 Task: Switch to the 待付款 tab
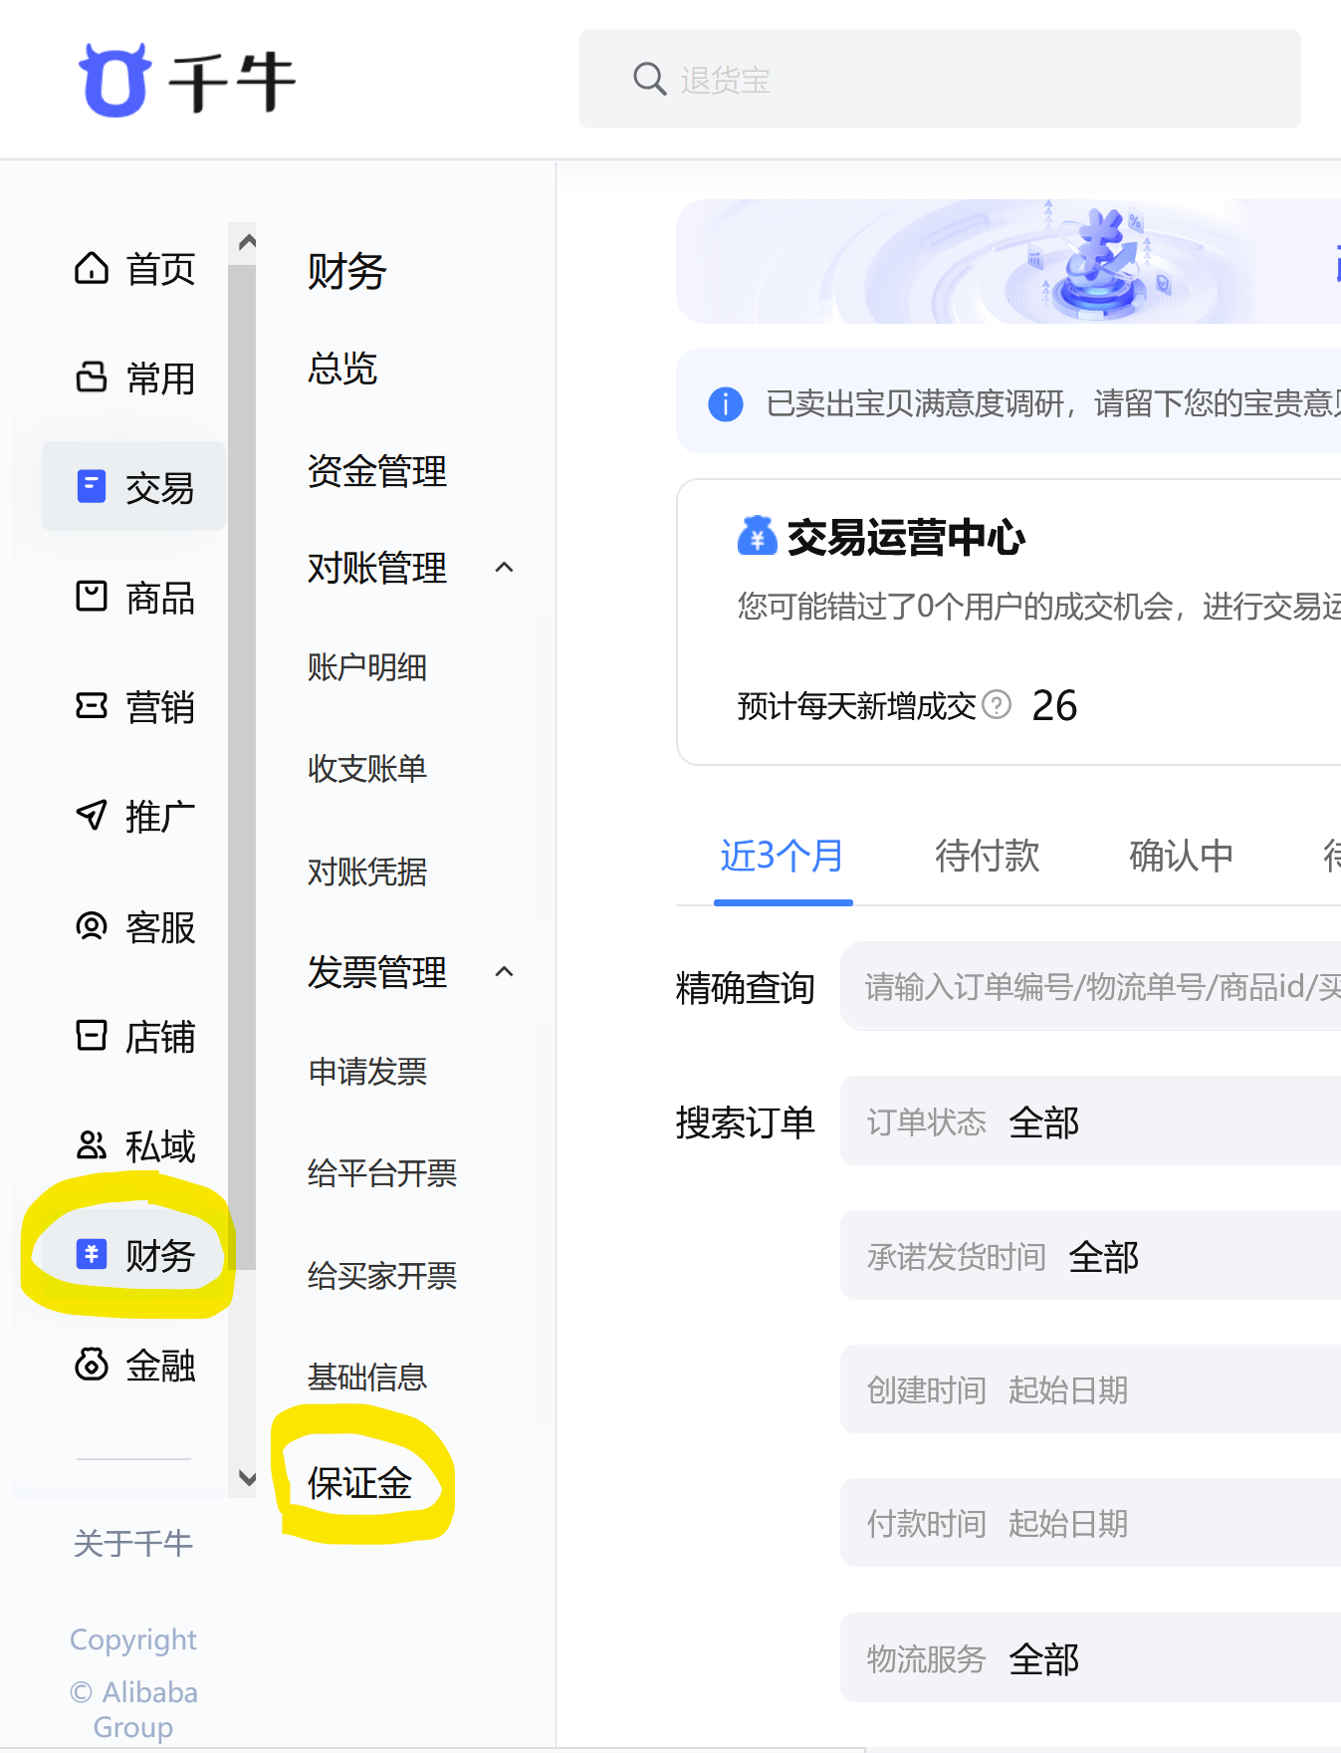point(987,856)
